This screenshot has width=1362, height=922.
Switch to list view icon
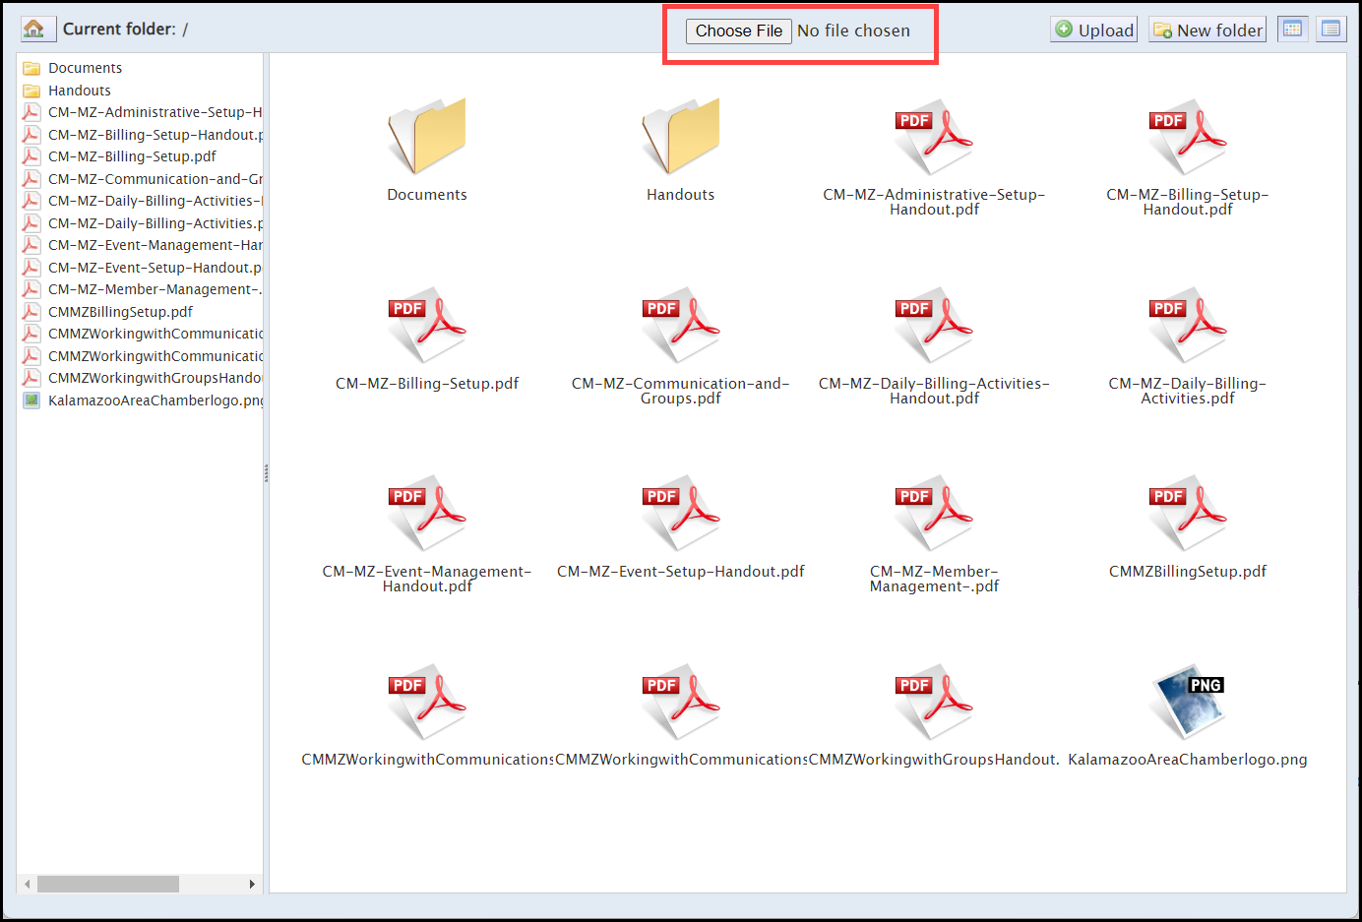(x=1331, y=29)
